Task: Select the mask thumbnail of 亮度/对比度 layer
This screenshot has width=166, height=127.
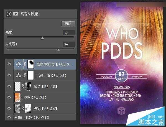Action: pyautogui.click(x=30, y=64)
